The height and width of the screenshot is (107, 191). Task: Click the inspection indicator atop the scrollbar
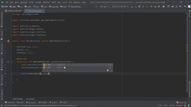click(187, 14)
